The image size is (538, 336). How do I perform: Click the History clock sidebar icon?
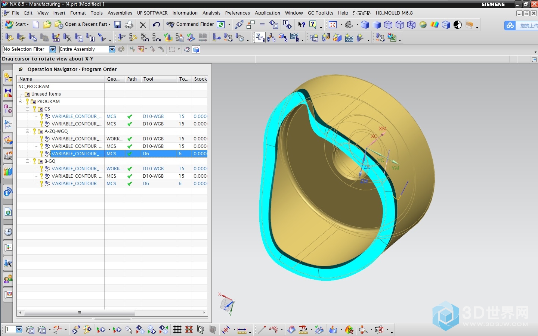(8, 232)
